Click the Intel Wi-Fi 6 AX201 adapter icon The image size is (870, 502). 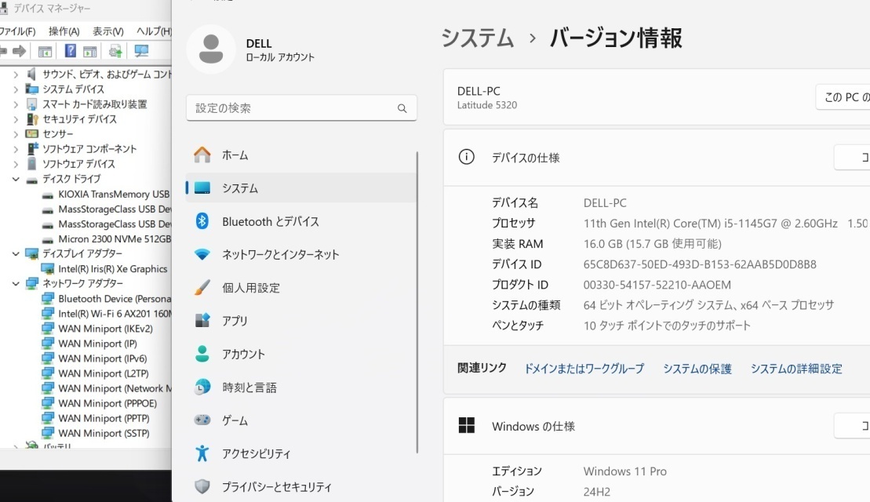coord(48,314)
